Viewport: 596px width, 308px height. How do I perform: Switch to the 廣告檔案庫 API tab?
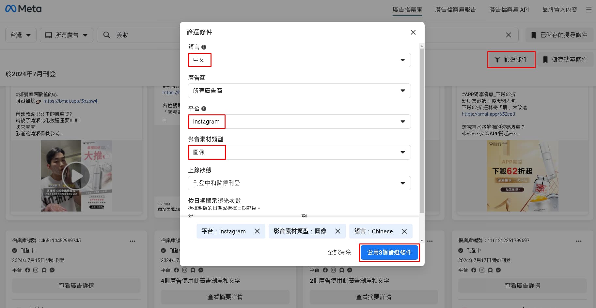click(x=509, y=10)
